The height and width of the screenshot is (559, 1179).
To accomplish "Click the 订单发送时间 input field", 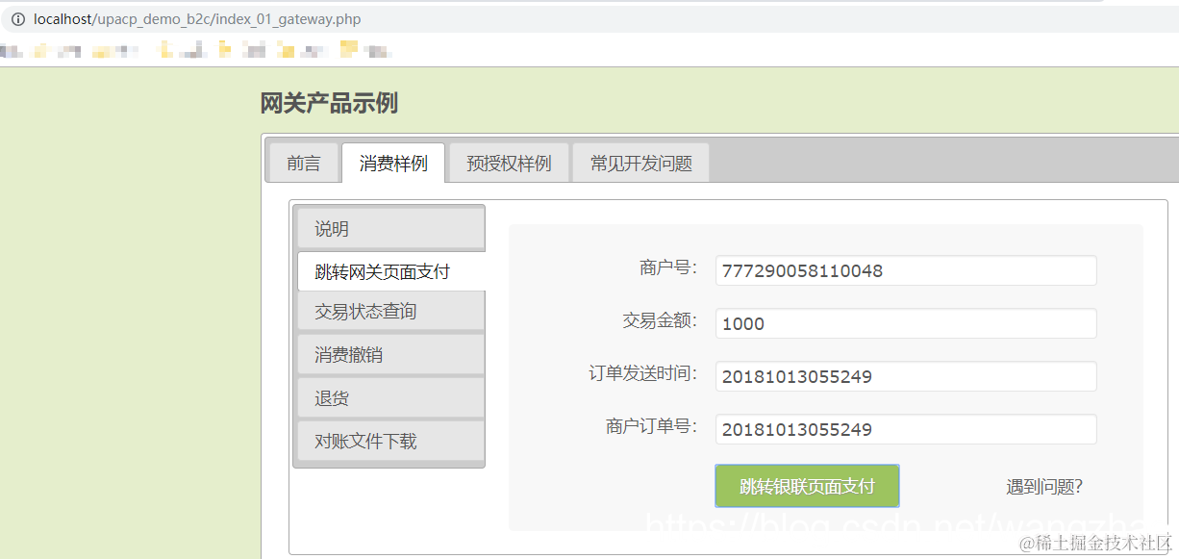I will (x=905, y=375).
